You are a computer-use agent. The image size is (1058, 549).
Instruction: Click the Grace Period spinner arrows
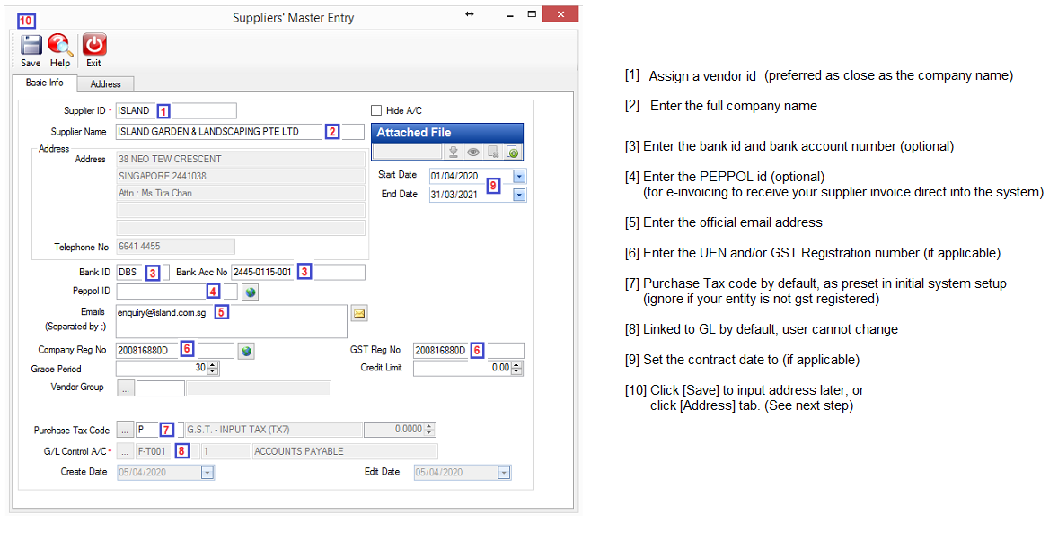[213, 368]
